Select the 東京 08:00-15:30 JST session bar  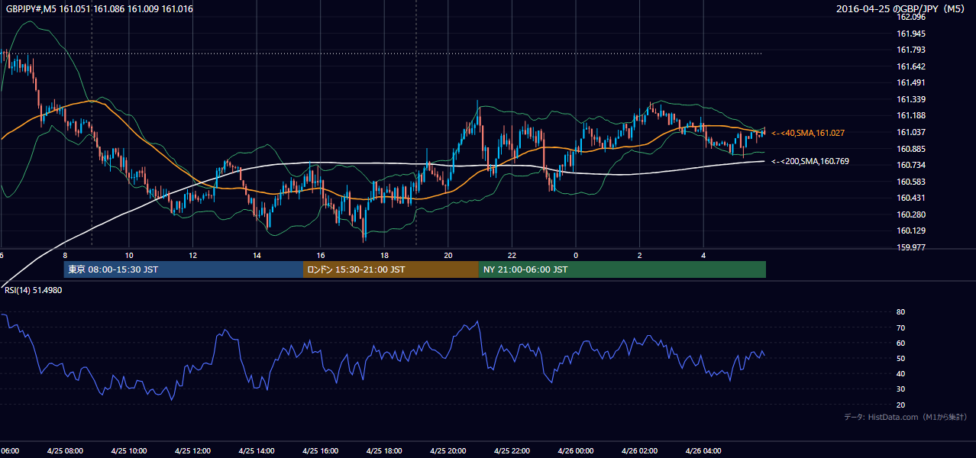pyautogui.click(x=183, y=269)
